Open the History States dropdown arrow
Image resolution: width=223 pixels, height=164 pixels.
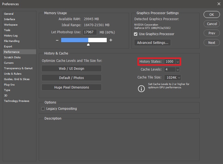click(178, 62)
